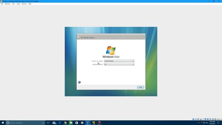
Task: Click the hard disk activity icon in VirtualBox status bar
Action: (193, 119)
